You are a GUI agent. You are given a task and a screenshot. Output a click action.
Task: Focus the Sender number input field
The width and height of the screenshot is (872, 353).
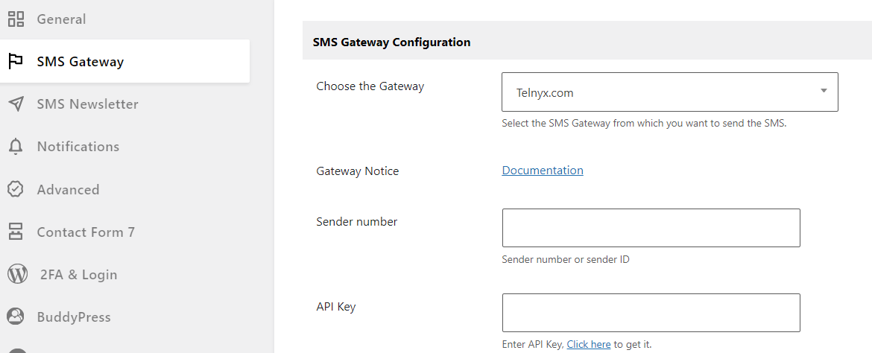click(x=651, y=228)
